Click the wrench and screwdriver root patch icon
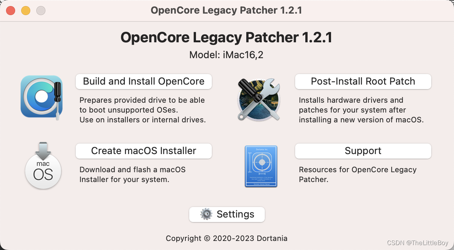This screenshot has width=454, height=250. coord(259,99)
